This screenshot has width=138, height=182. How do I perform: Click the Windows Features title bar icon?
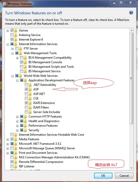pos(4,4)
